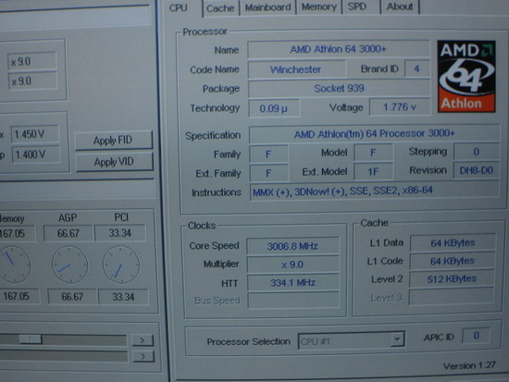Click the upper x 9.0 multiplier field
Image resolution: width=509 pixels, height=382 pixels.
point(31,61)
